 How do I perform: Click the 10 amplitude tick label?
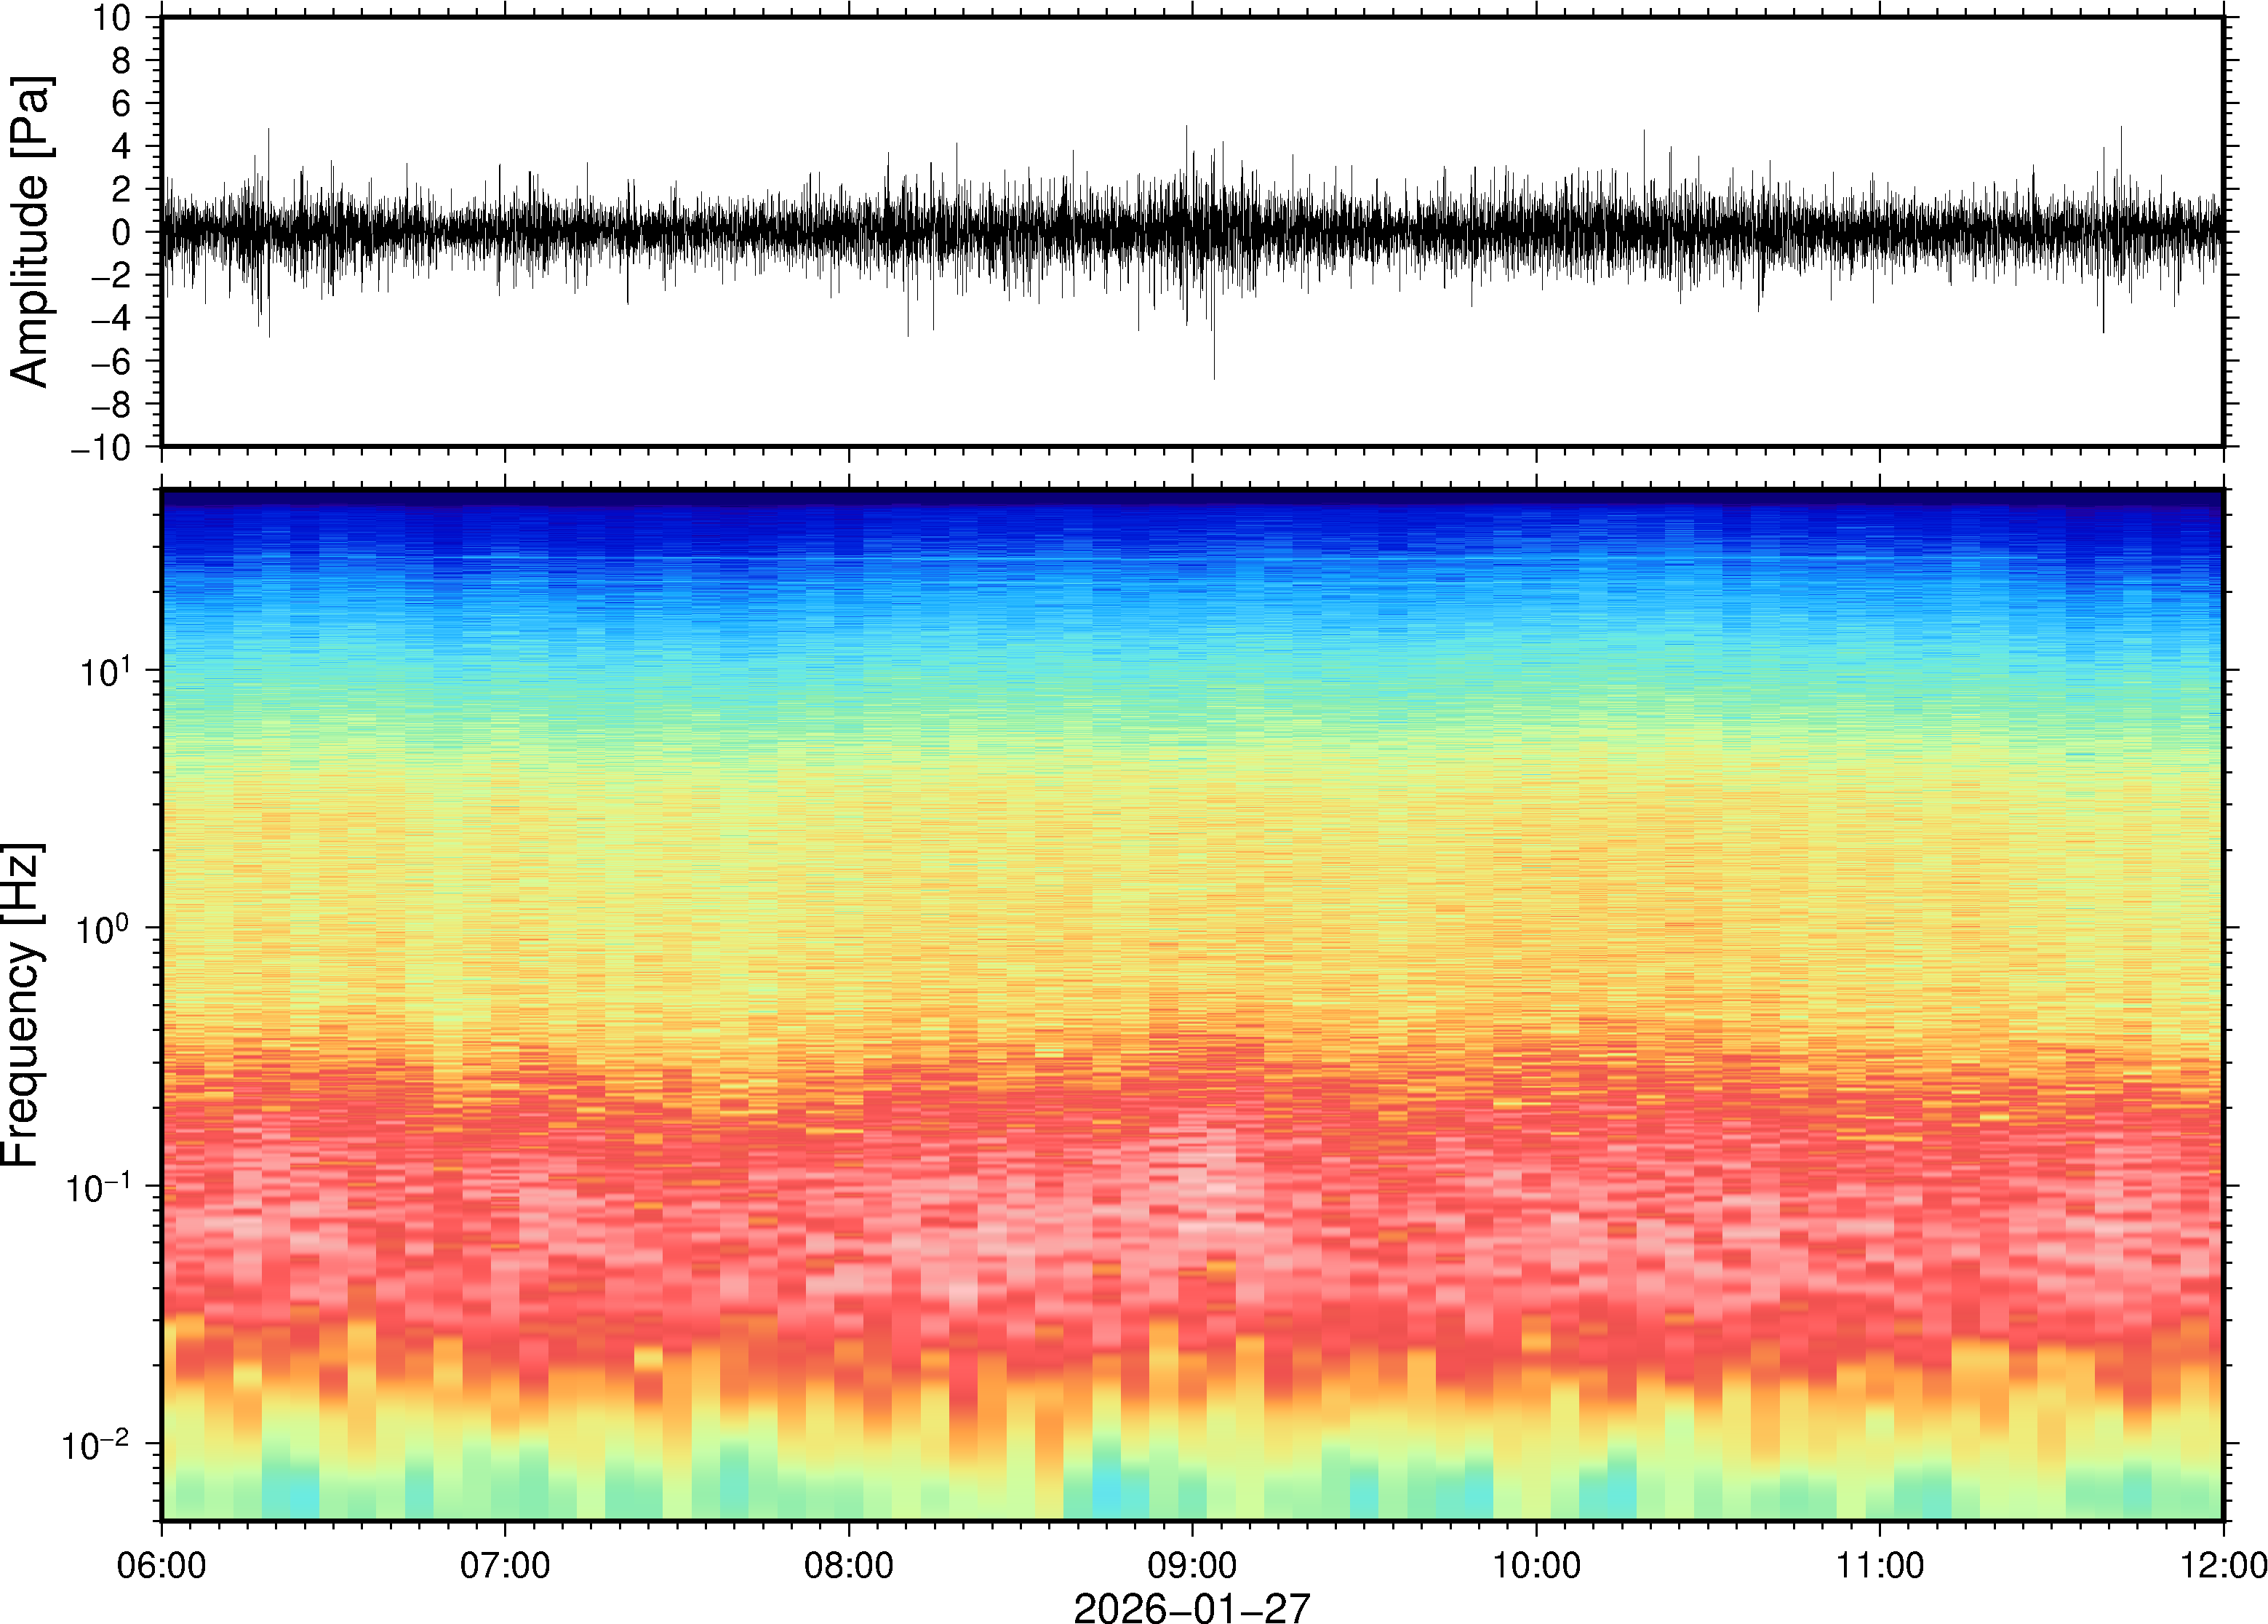pyautogui.click(x=112, y=18)
